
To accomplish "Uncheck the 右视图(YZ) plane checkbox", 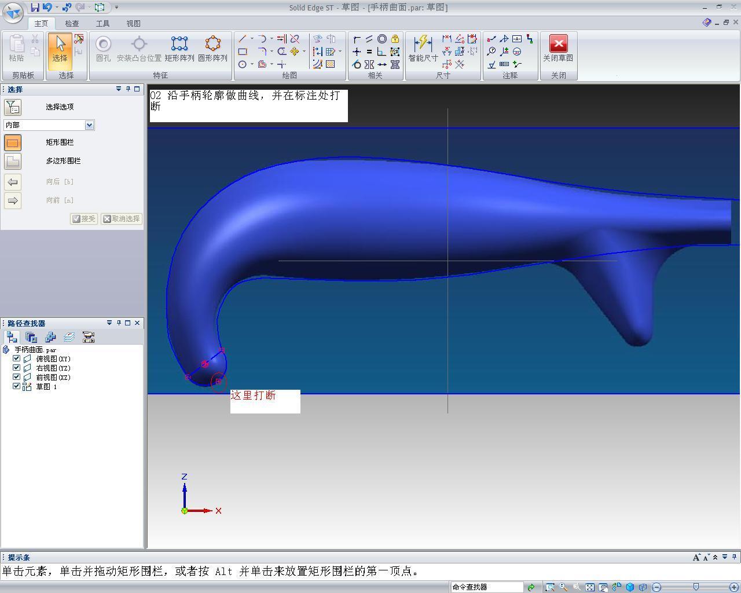I will coord(17,368).
